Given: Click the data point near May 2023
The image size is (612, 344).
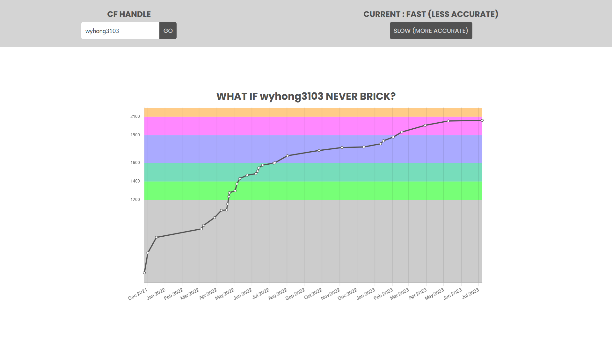Looking at the screenshot, I should pos(448,121).
